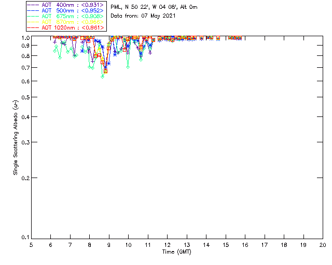Image resolution: width=332 pixels, height=265 pixels.
Task: Click the 8 hour x-axis label
Action: point(90,245)
